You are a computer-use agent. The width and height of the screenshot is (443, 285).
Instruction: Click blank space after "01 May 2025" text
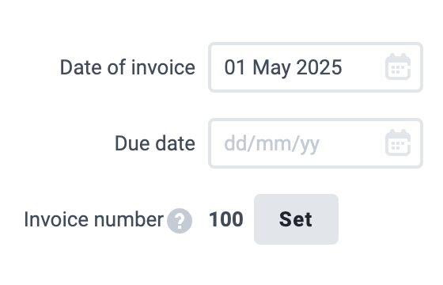(x=363, y=67)
